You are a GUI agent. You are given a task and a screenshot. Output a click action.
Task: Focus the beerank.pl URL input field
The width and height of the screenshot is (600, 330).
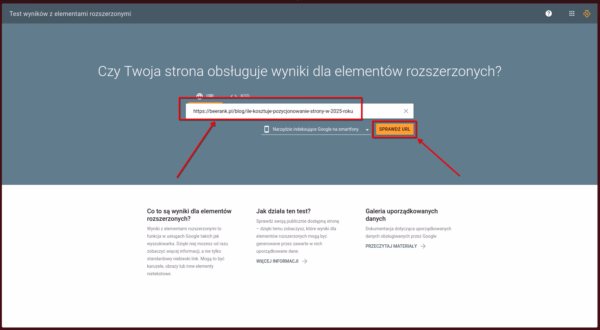273,111
